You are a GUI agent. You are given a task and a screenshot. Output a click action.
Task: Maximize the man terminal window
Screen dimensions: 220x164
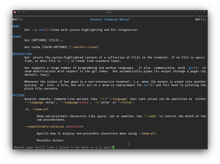[x=197, y=12]
